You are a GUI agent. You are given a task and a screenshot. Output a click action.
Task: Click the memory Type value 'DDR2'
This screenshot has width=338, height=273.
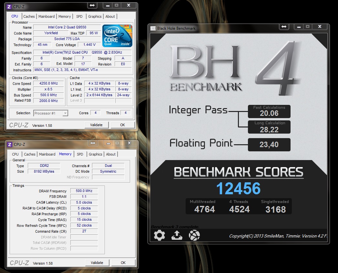[44, 166]
